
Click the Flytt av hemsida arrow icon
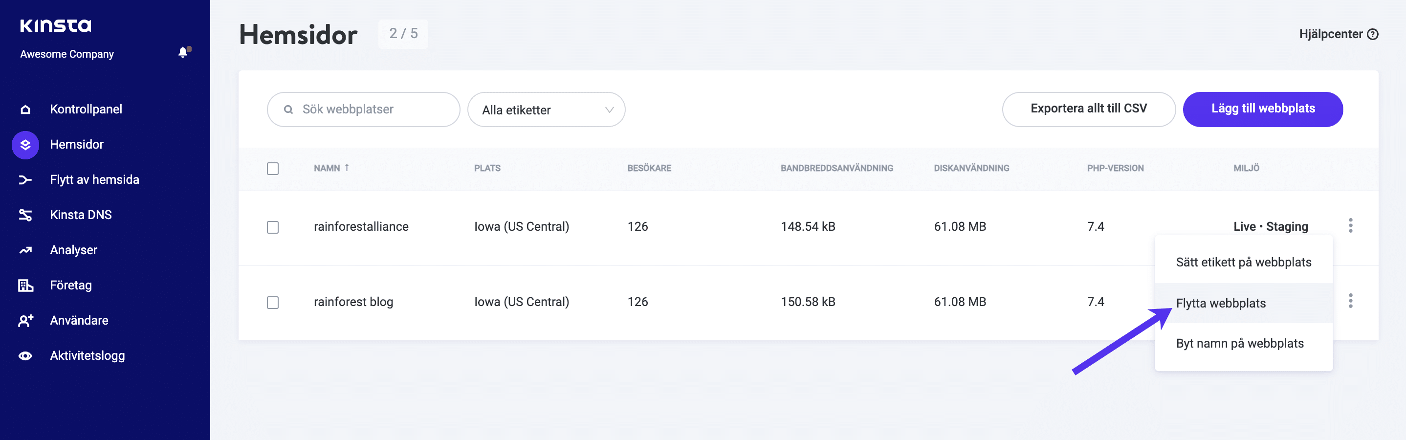point(25,179)
